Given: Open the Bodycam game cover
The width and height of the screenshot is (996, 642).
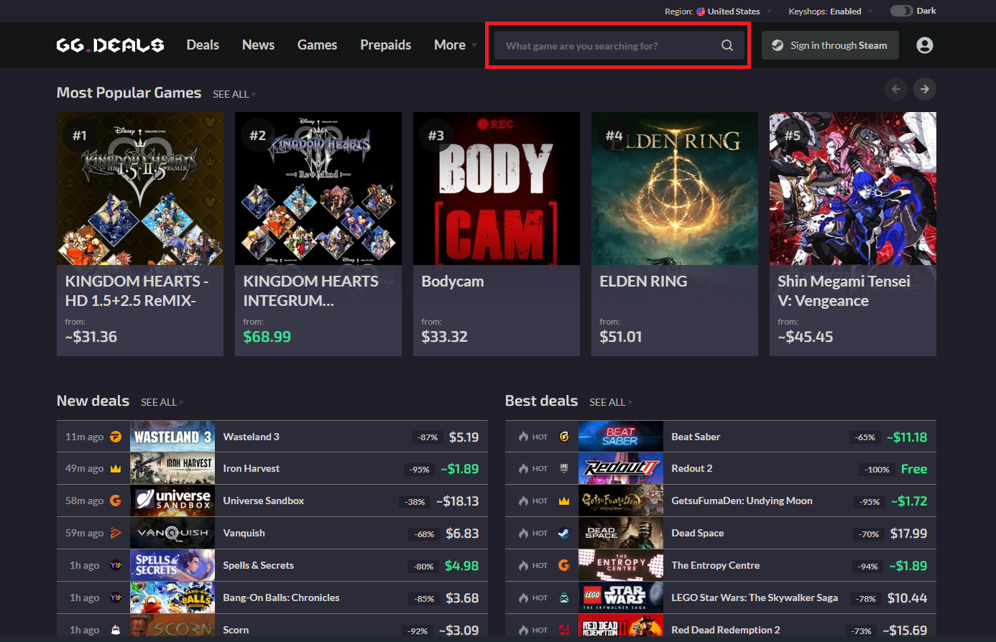Looking at the screenshot, I should coord(497,188).
